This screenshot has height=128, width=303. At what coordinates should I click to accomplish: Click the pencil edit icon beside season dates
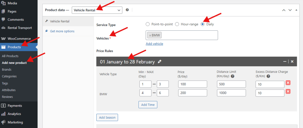point(160,62)
